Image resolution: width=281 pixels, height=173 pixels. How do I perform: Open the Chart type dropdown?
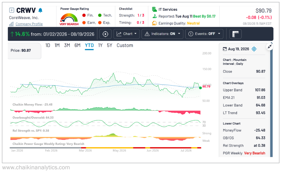tap(127, 34)
